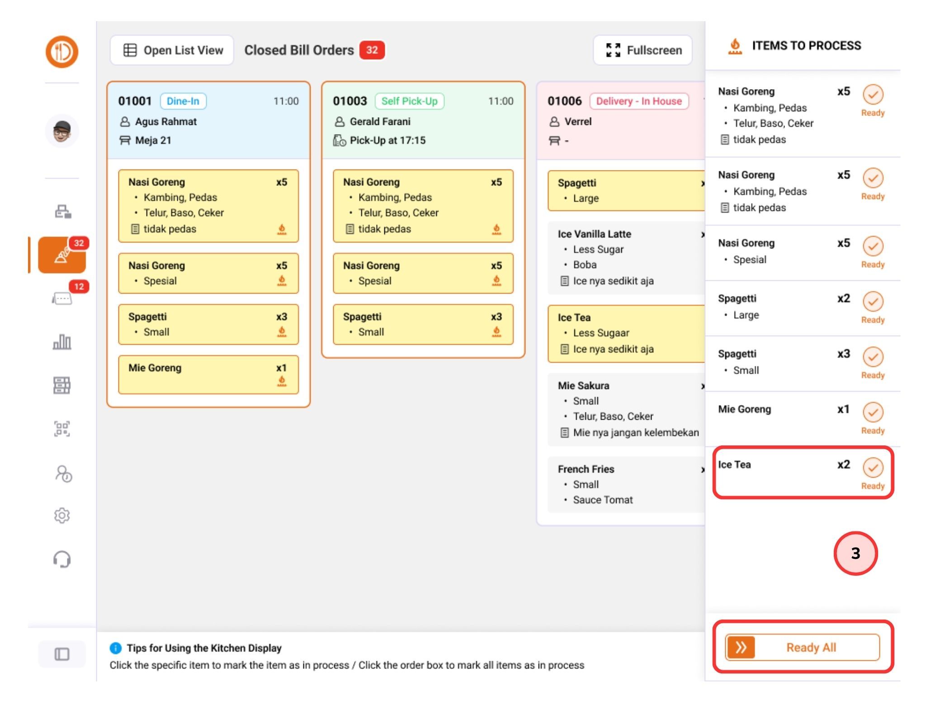The width and height of the screenshot is (926, 701).
Task: Select Mie Goreng item in order 01001
Action: [x=208, y=374]
